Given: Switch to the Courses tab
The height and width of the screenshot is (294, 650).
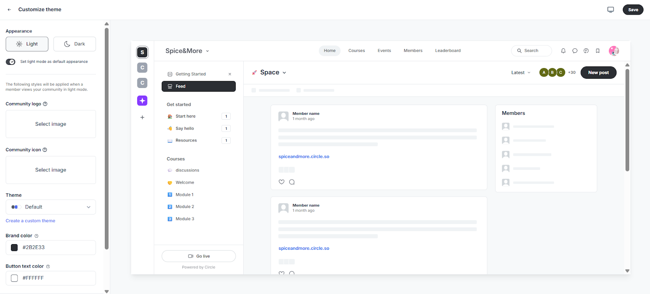Looking at the screenshot, I should pos(356,51).
